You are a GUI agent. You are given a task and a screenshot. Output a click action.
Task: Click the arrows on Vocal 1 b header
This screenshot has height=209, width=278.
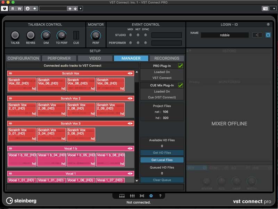pyautogui.click(x=130, y=149)
